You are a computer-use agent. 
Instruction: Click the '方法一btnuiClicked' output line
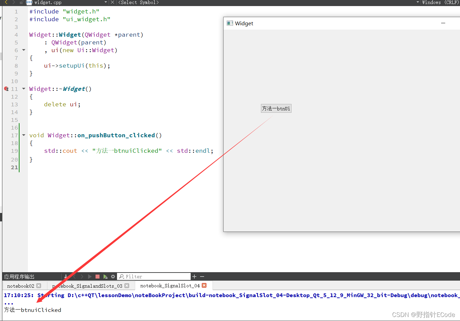click(x=33, y=310)
